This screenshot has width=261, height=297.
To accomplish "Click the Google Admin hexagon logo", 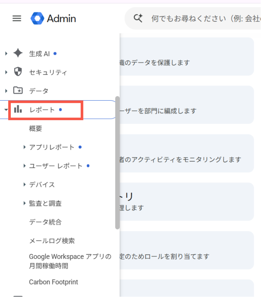I will 37,18.
